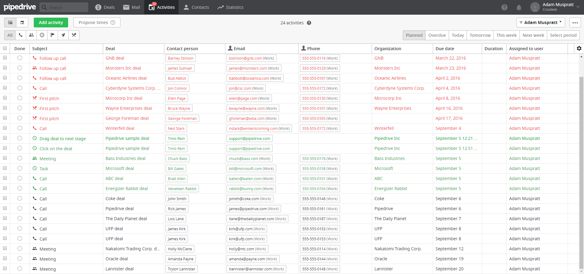Filter activities by email paper plane icon
Image resolution: width=584 pixels, height=274 pixels.
pos(63,35)
